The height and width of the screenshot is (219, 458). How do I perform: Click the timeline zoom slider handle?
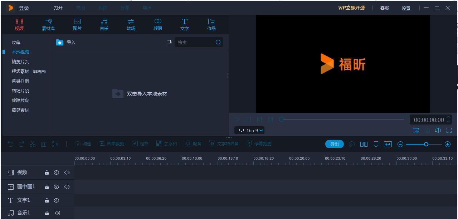[x=425, y=144]
